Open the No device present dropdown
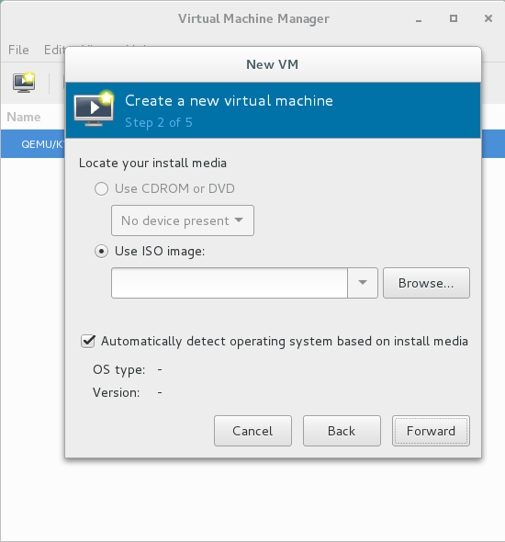 (183, 220)
